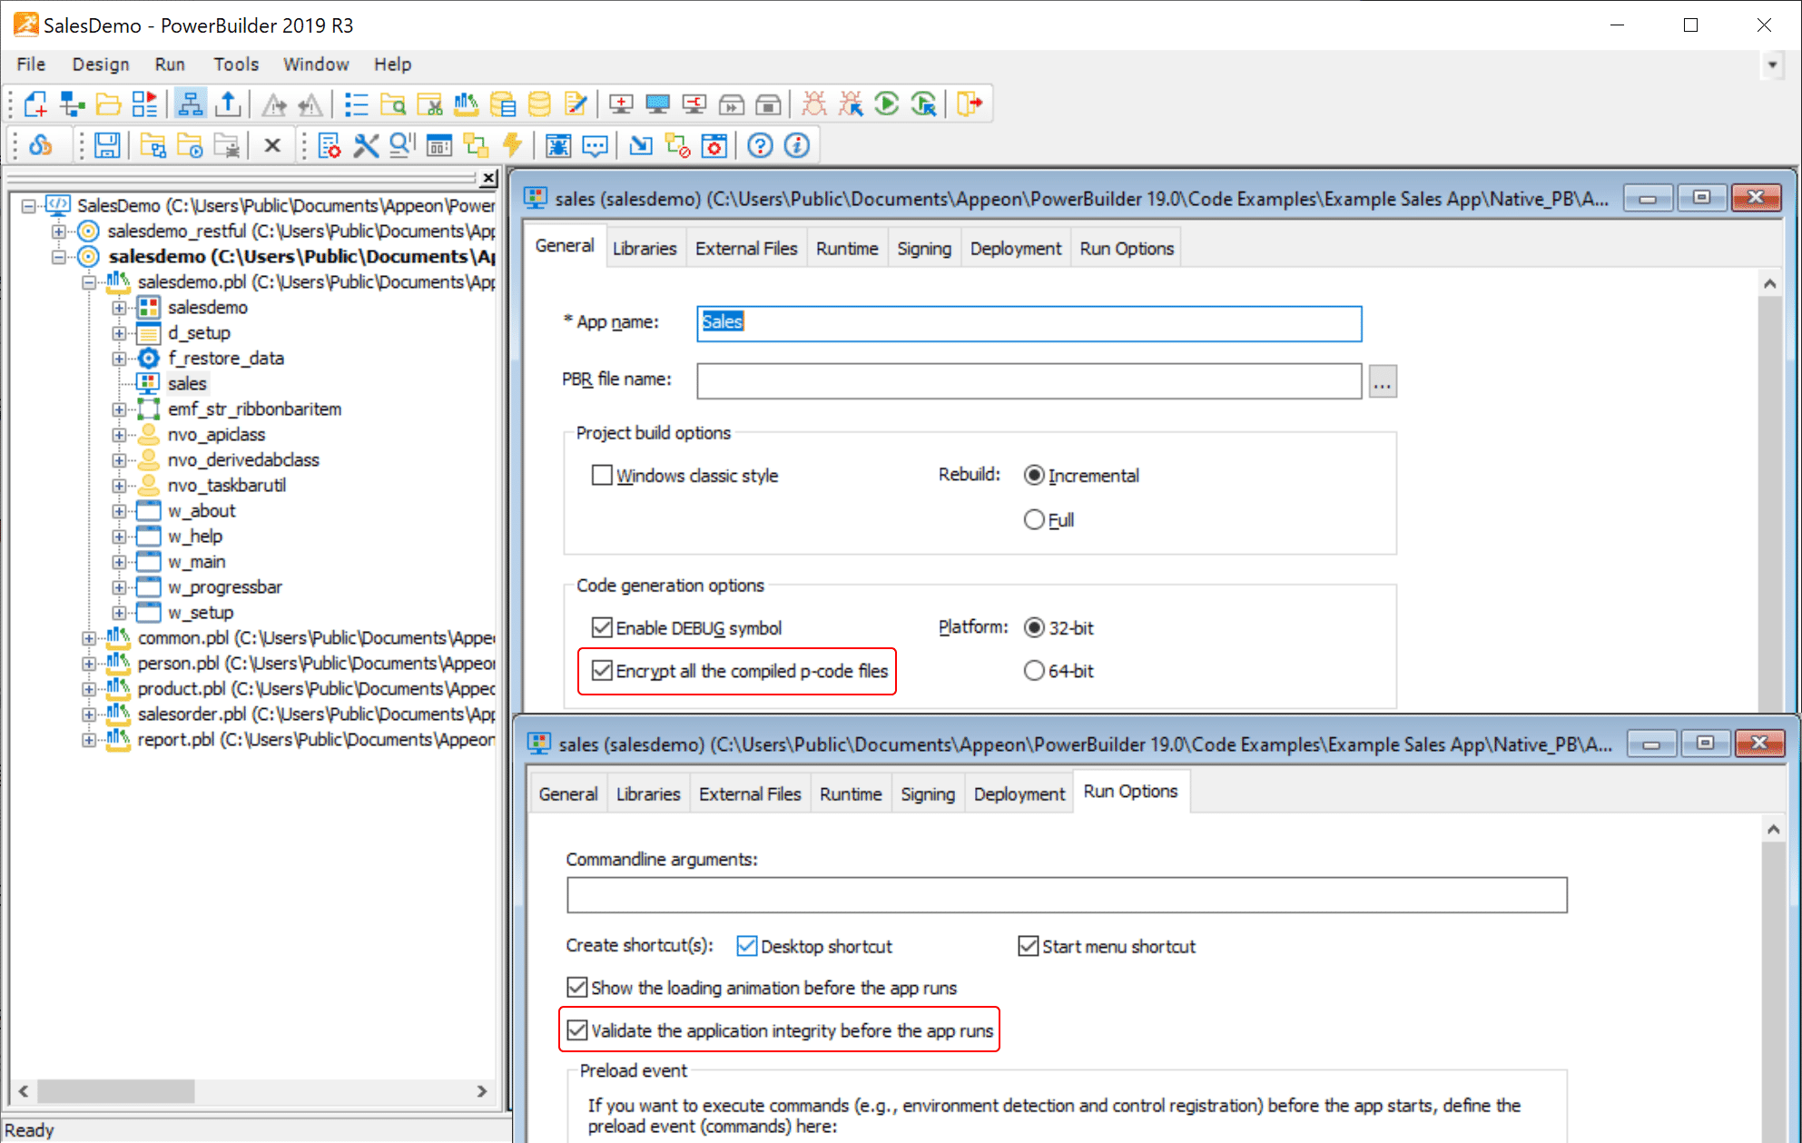
Task: Toggle Show the loading animation checkbox
Action: [x=576, y=987]
